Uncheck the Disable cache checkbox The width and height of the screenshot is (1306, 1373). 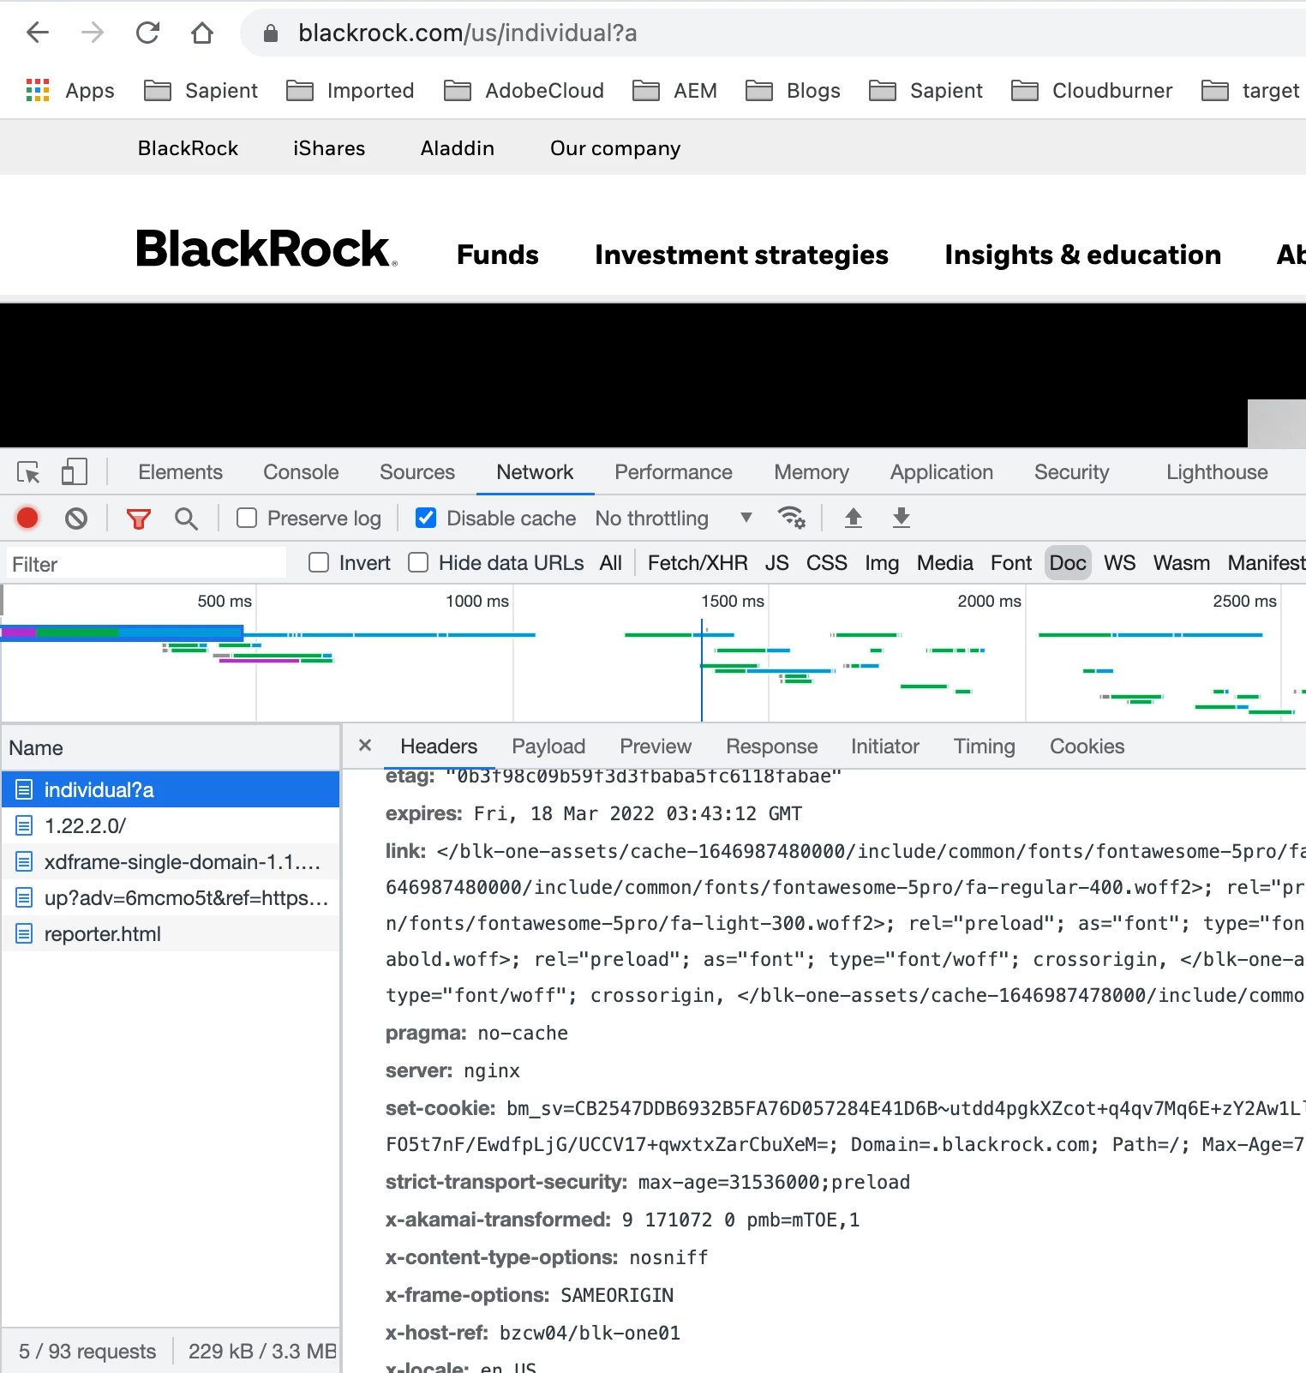(x=425, y=518)
